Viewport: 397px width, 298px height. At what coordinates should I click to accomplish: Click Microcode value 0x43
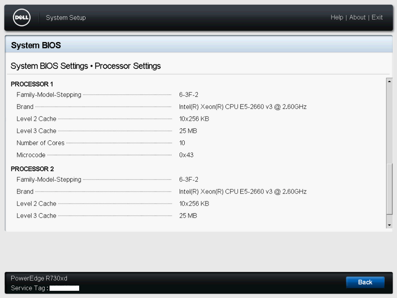pos(186,155)
